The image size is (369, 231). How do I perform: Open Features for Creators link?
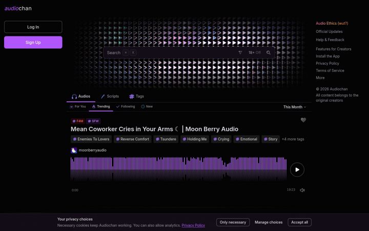tap(334, 49)
